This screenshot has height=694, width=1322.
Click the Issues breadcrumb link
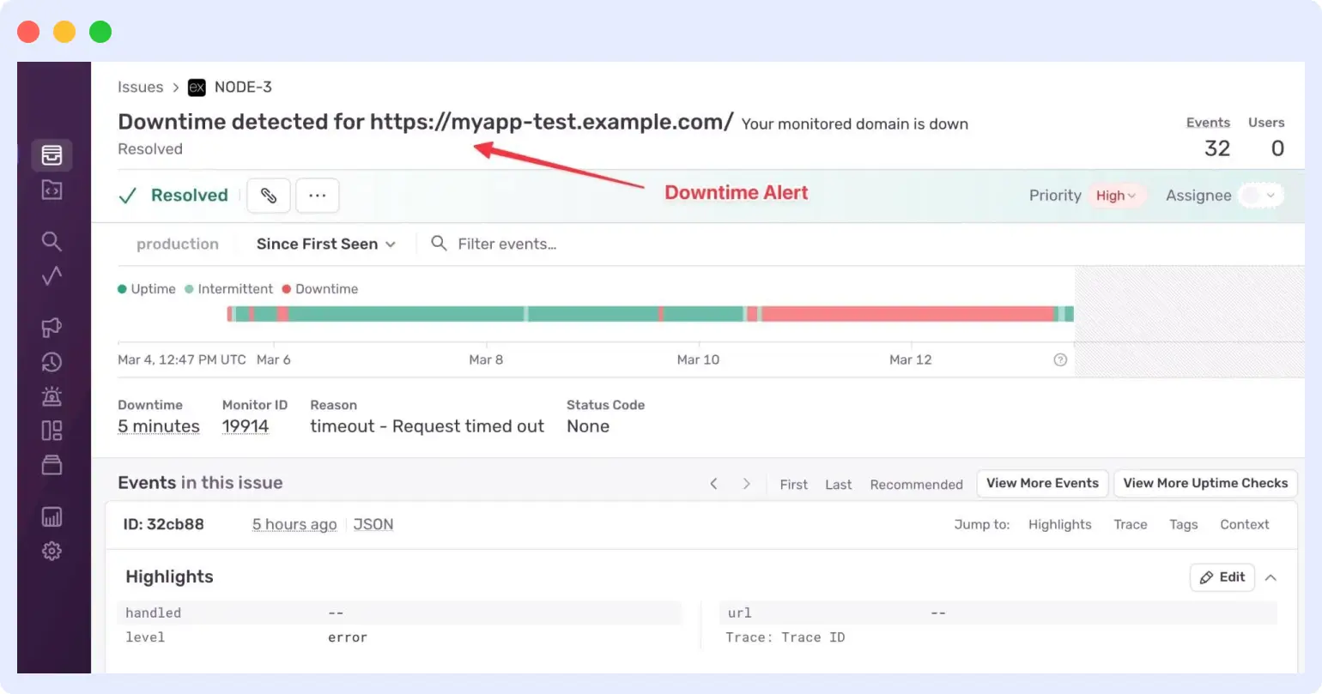[x=140, y=88]
